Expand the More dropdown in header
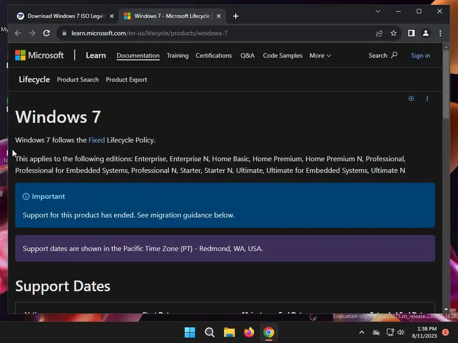This screenshot has width=458, height=343. click(x=320, y=55)
